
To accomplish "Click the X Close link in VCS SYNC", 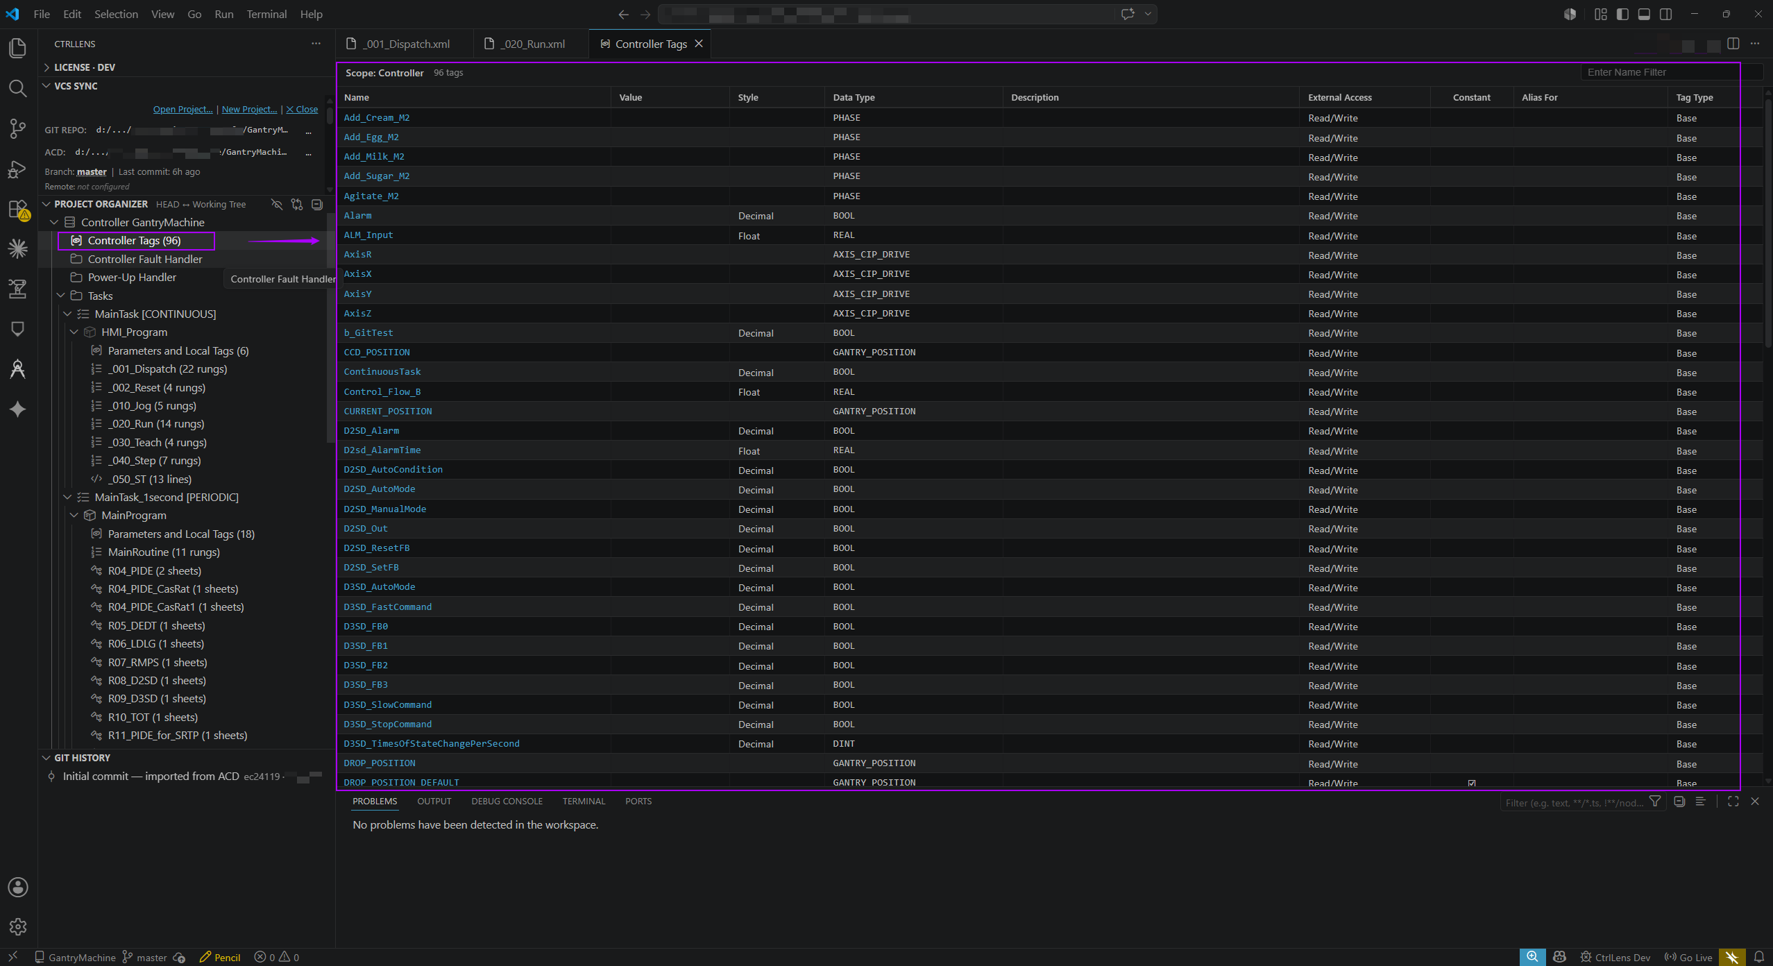I will tap(302, 109).
